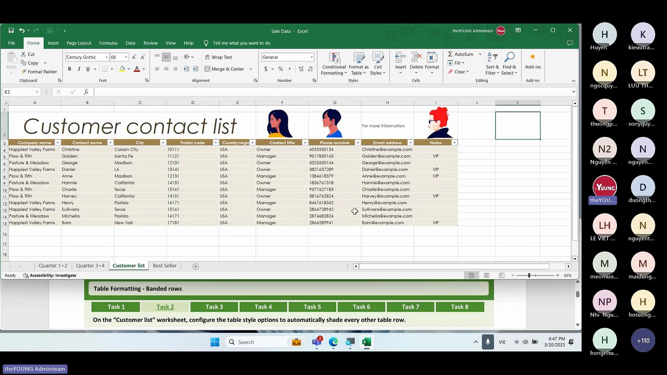Switch to the Insert ribbon tab
667x375 pixels.
coord(53,43)
